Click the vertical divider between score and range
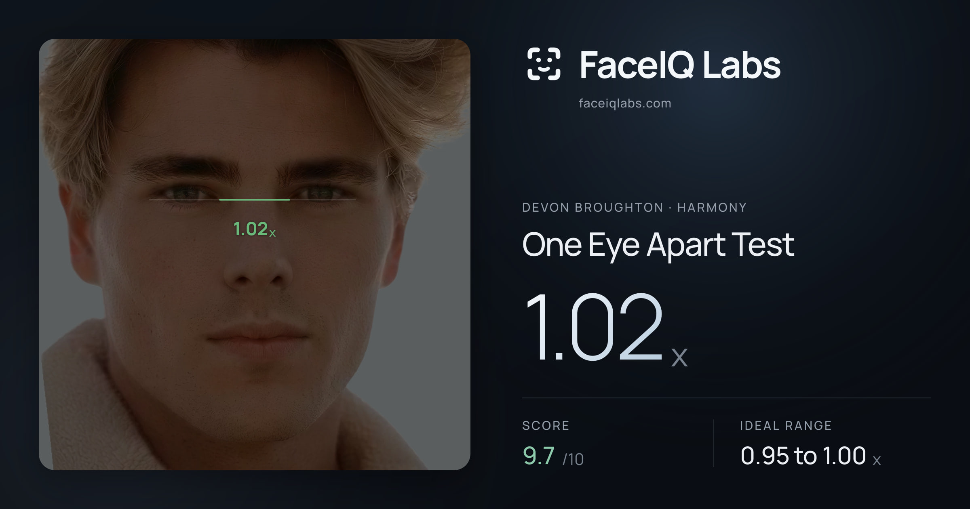 point(714,443)
